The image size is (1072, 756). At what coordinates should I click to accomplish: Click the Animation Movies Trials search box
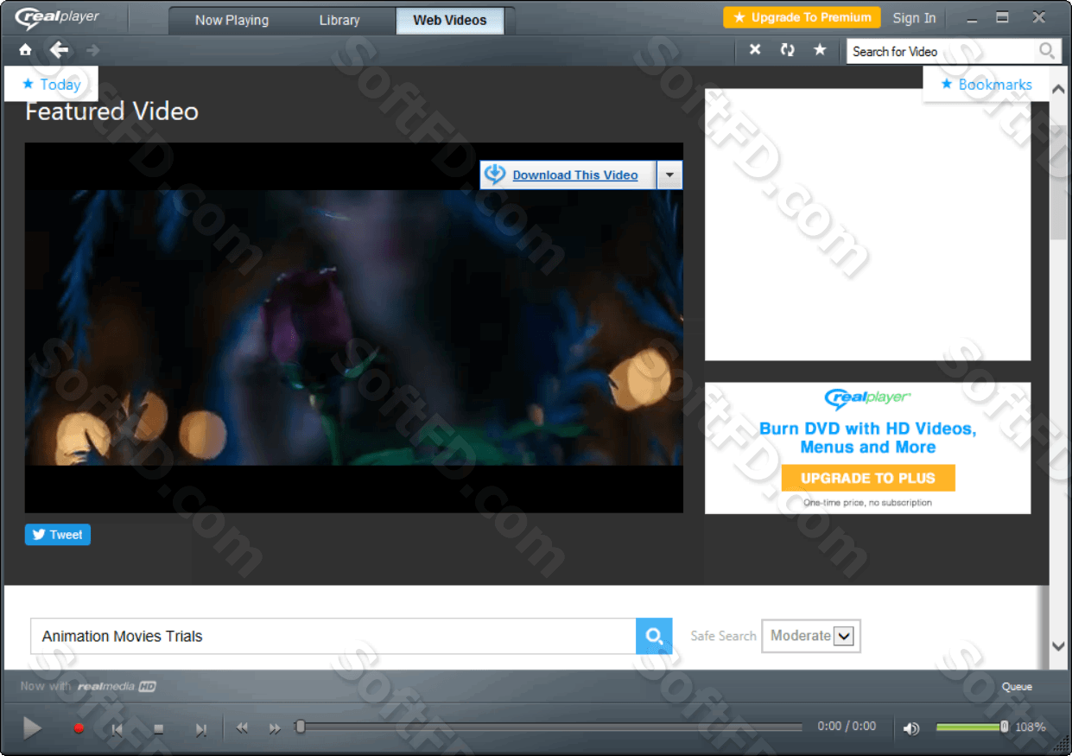pyautogui.click(x=333, y=637)
